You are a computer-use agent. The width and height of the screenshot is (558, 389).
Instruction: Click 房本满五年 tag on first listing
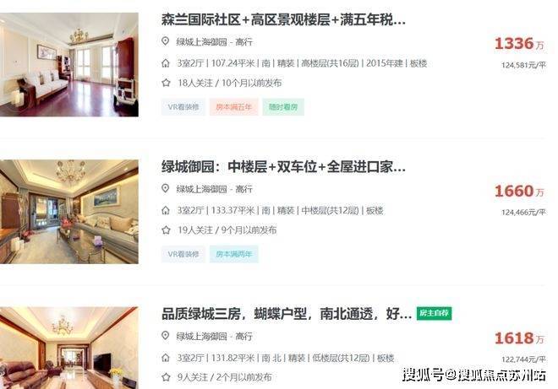[234, 107]
